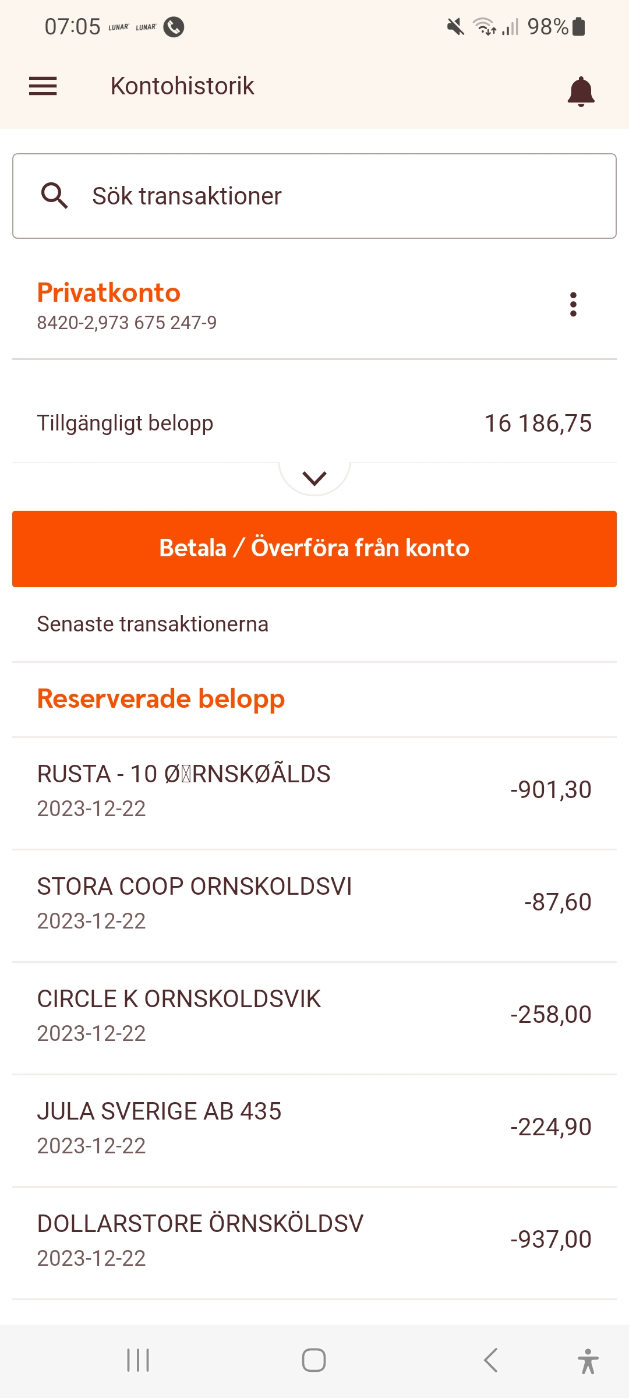
Task: Tap the Reserverade belopp section heading
Action: click(x=161, y=699)
